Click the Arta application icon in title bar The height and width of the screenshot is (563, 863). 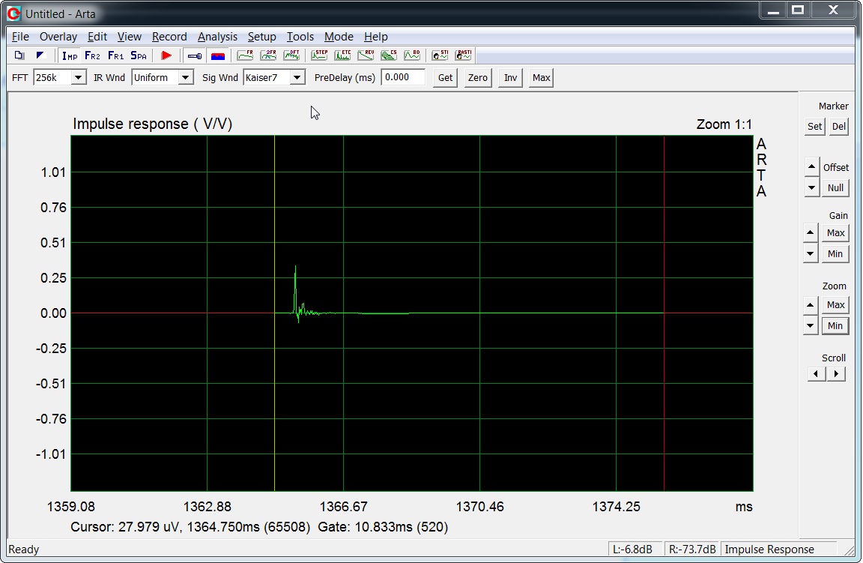coord(13,13)
